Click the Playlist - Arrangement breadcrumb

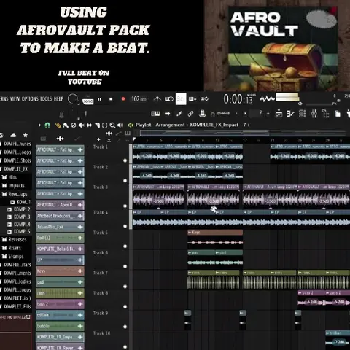tap(160, 125)
